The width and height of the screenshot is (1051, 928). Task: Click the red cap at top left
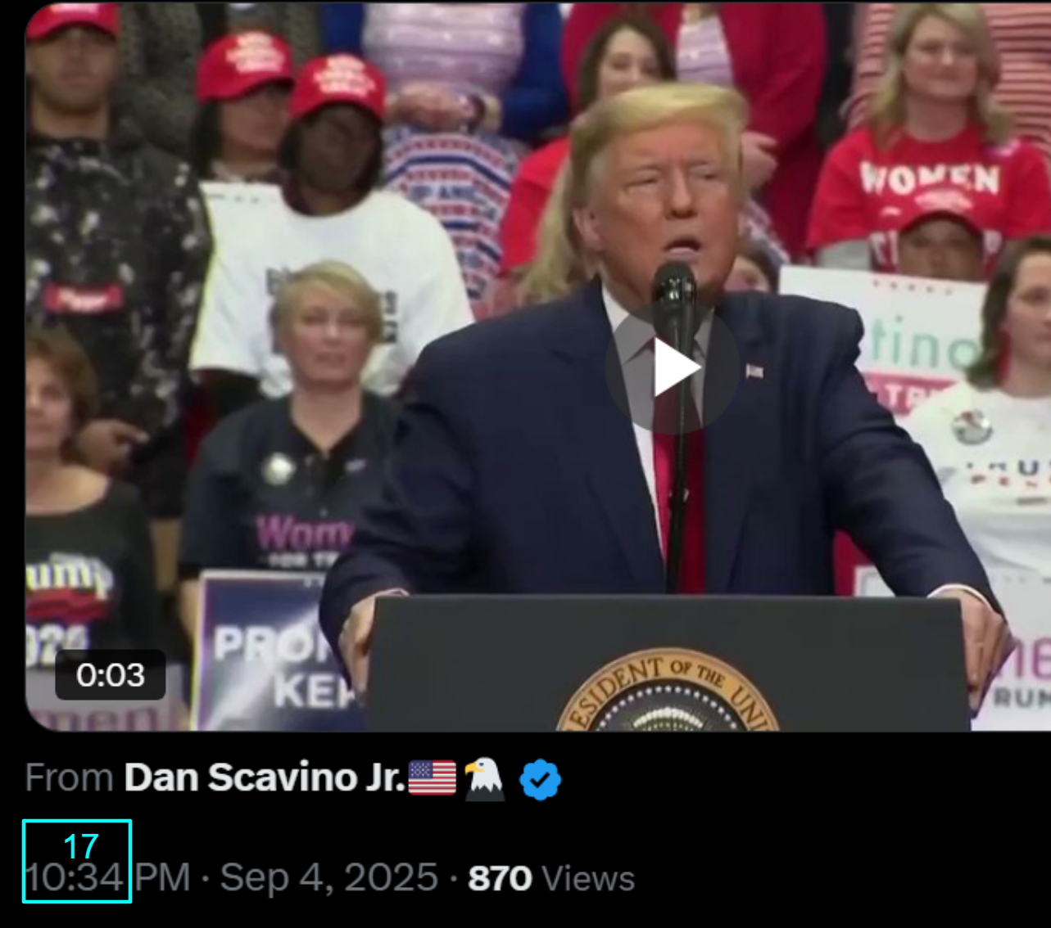coord(73,19)
